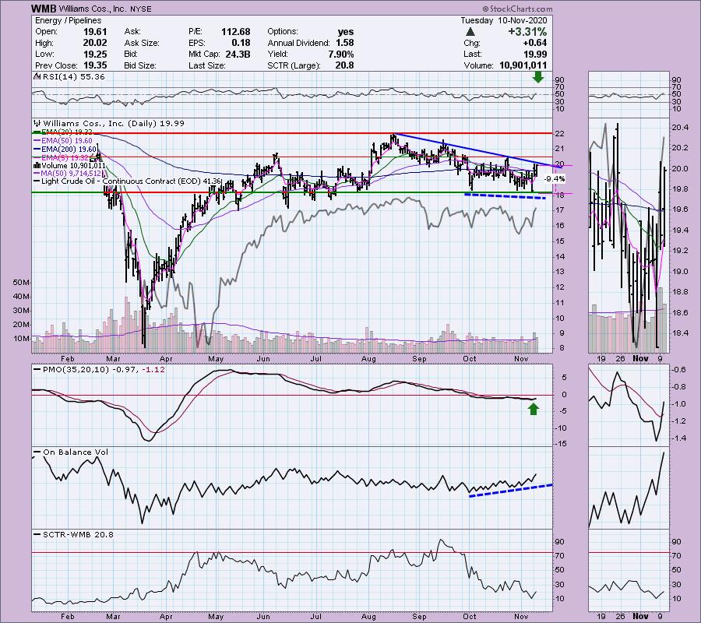Click the green up-triangle change indicator
Viewport: 701px width, 623px height.
click(470, 32)
